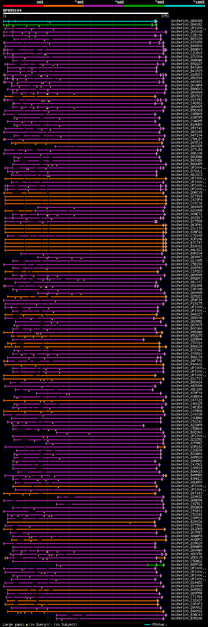208x627 pixels.
Task: Select the UniRef100_B1HHR0 label
Action: point(187,125)
